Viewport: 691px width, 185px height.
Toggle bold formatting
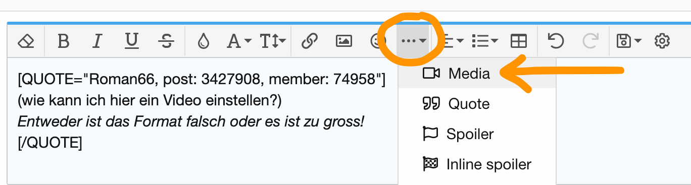tap(63, 41)
